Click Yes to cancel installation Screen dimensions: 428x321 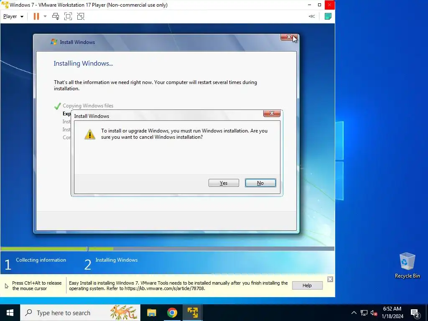[224, 183]
